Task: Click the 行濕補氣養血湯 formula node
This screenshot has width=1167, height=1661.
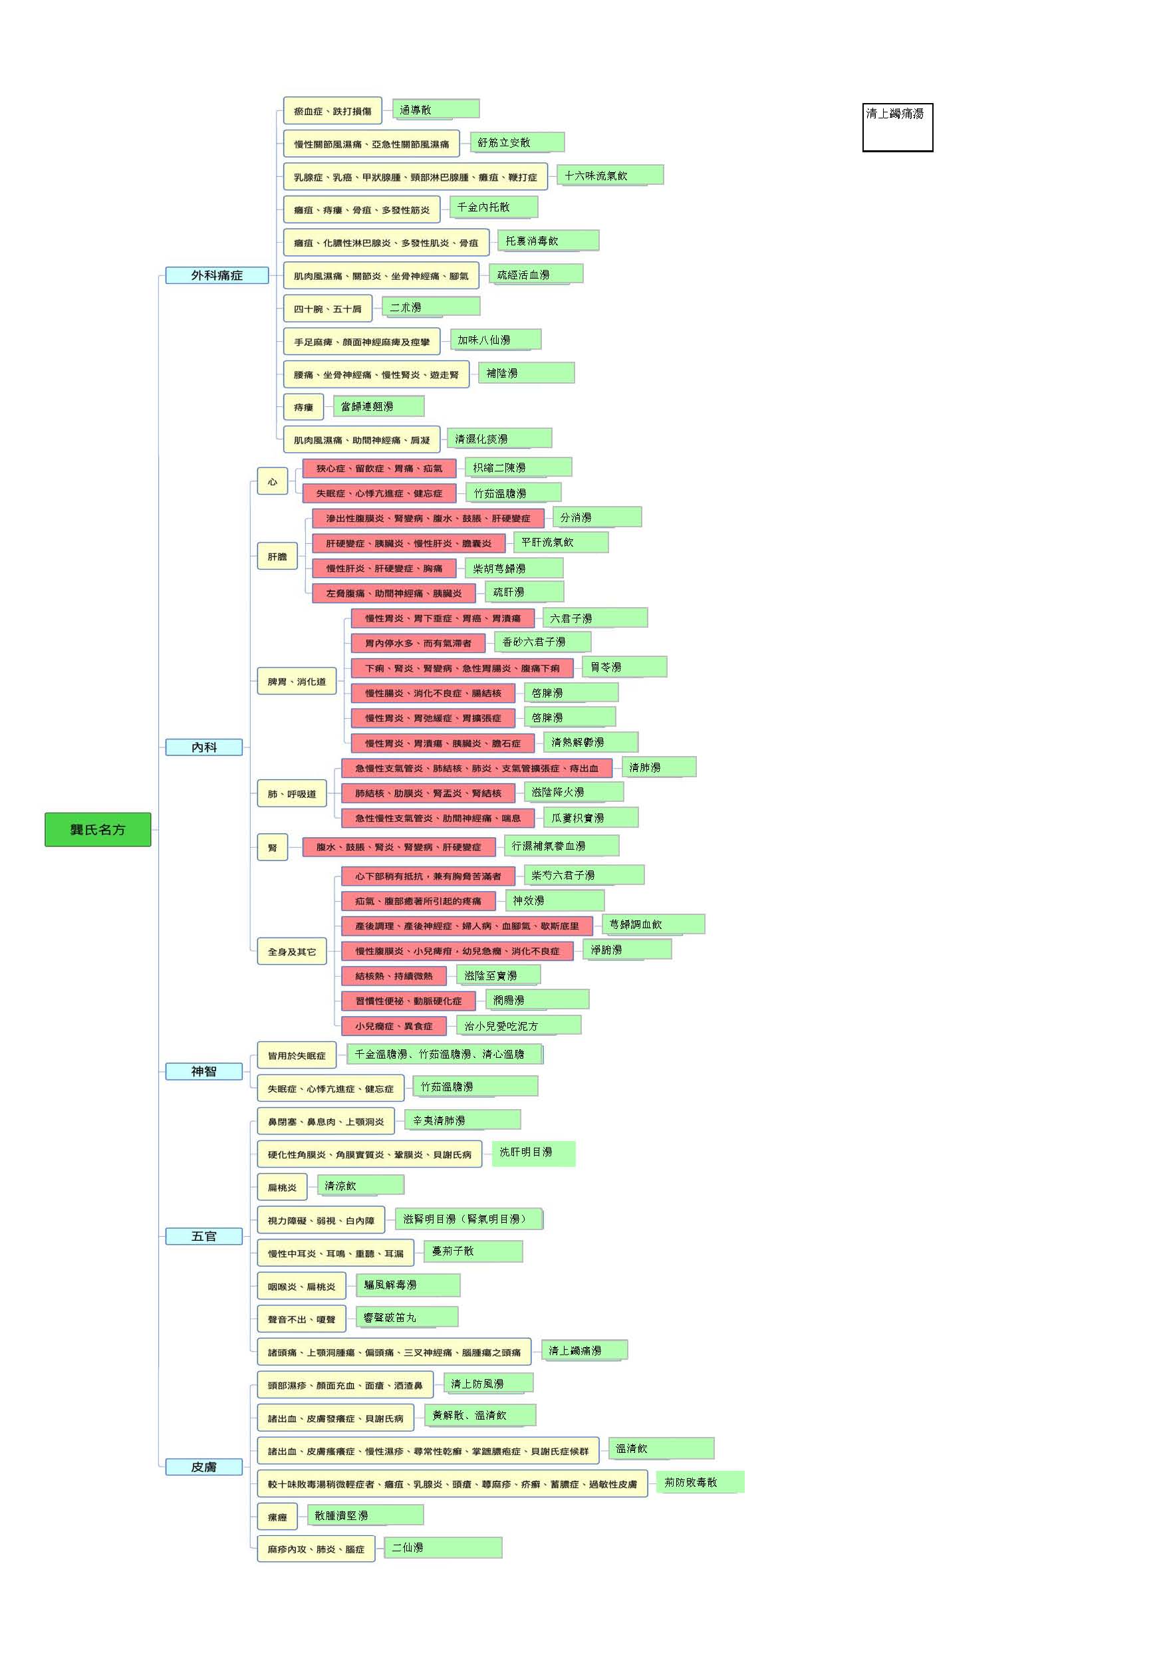Action: coord(561,845)
